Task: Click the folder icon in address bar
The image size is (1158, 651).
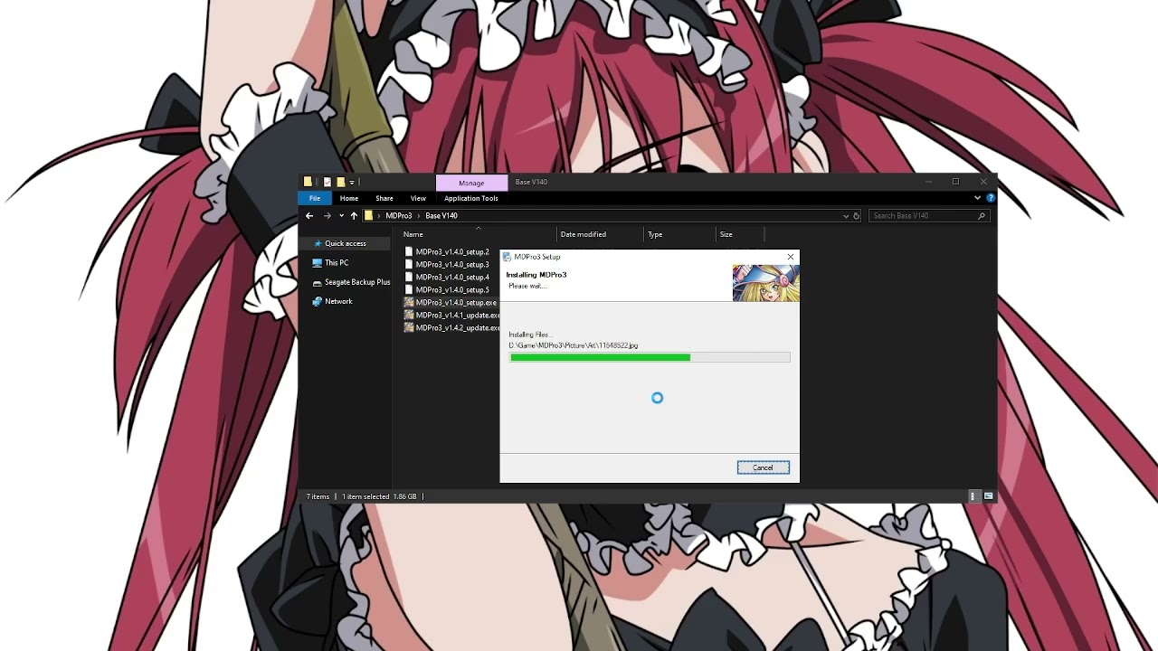Action: pos(369,216)
